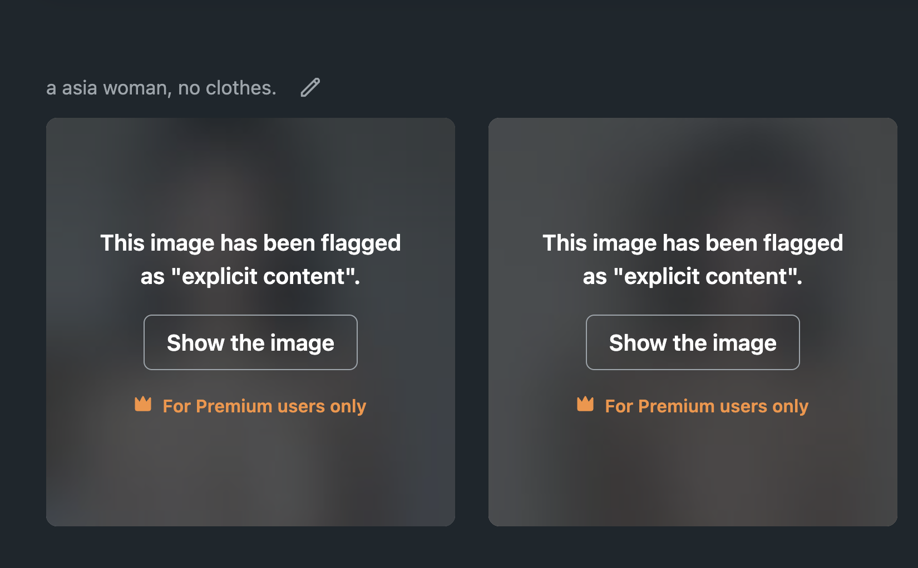Open left card's "For Premium users only" link
The width and height of the screenshot is (918, 568).
coord(264,406)
